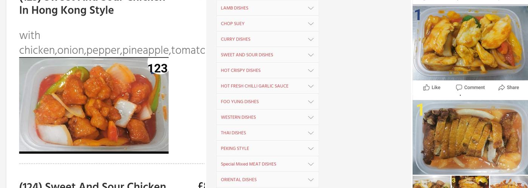This screenshot has height=188, width=528.
Task: Expand the CHOP SUEY chevron arrow
Action: (311, 24)
